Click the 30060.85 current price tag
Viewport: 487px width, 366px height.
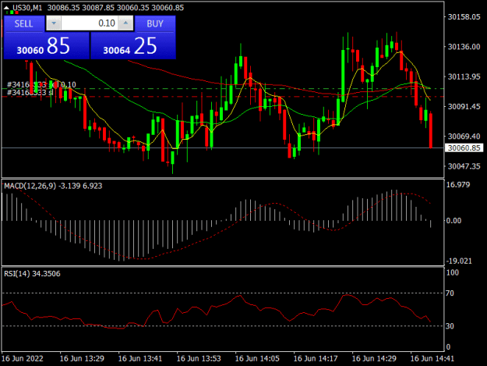[x=464, y=147]
